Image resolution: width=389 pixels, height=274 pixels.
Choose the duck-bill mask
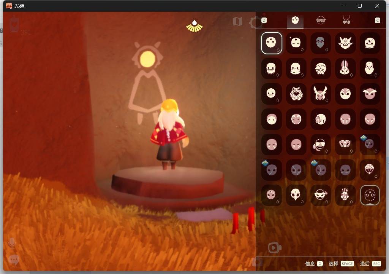(296, 68)
